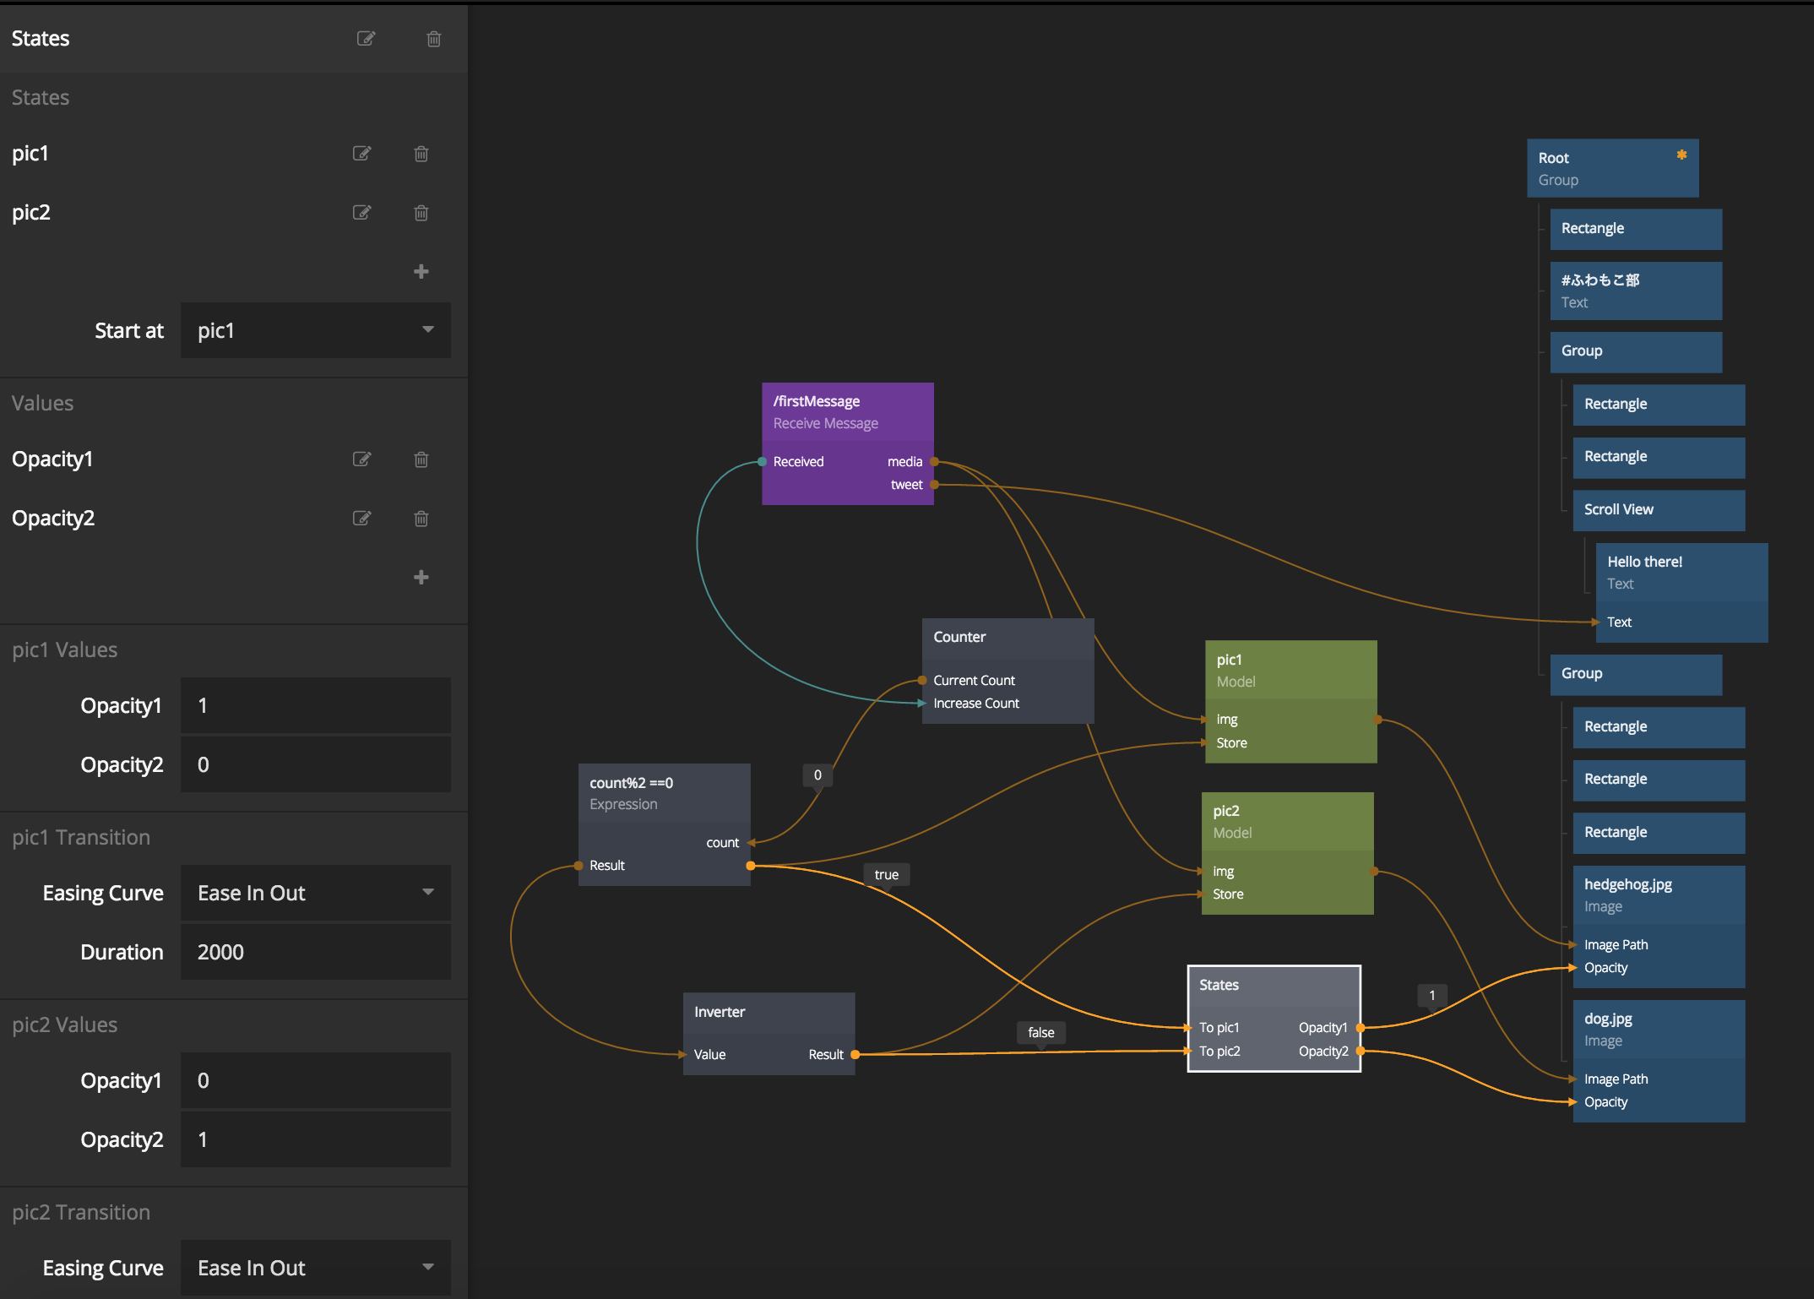
Task: Click rename icon in States panel header
Action: [x=366, y=39]
